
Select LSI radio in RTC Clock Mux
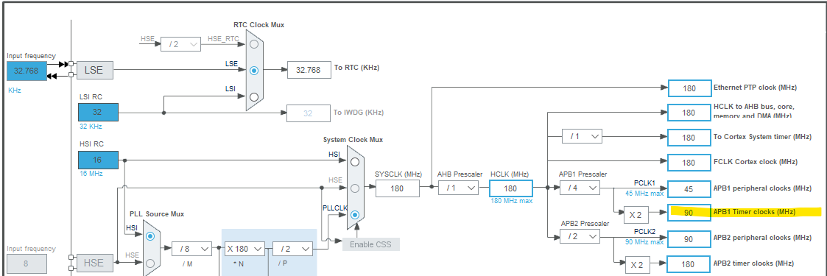(254, 97)
